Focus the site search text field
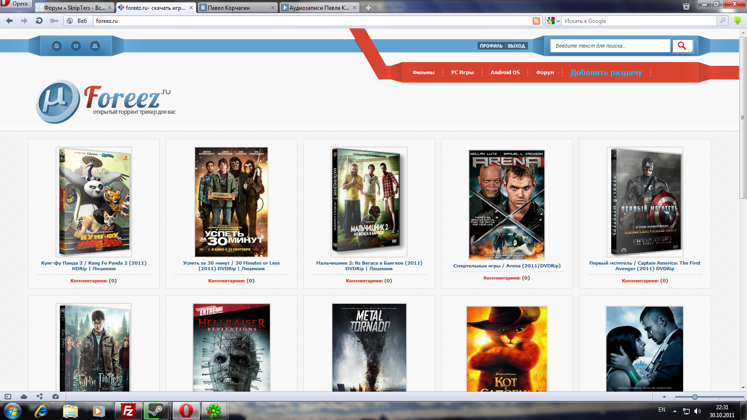The width and height of the screenshot is (747, 420). point(611,46)
